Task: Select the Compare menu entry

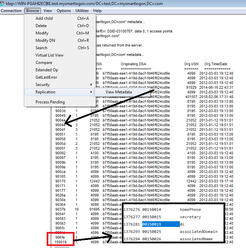Action: click(60, 63)
